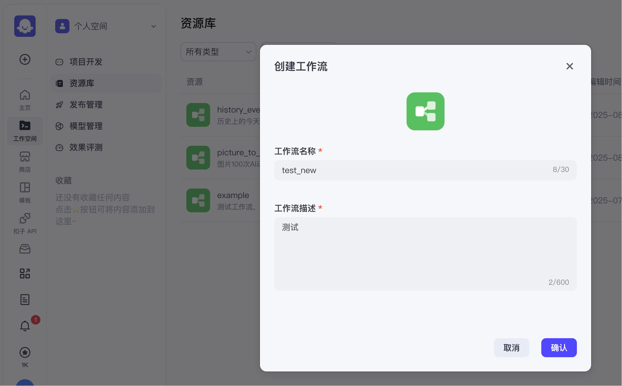Confirm workflow creation with 确认 button
Viewport: 622px width, 386px height.
coord(559,347)
